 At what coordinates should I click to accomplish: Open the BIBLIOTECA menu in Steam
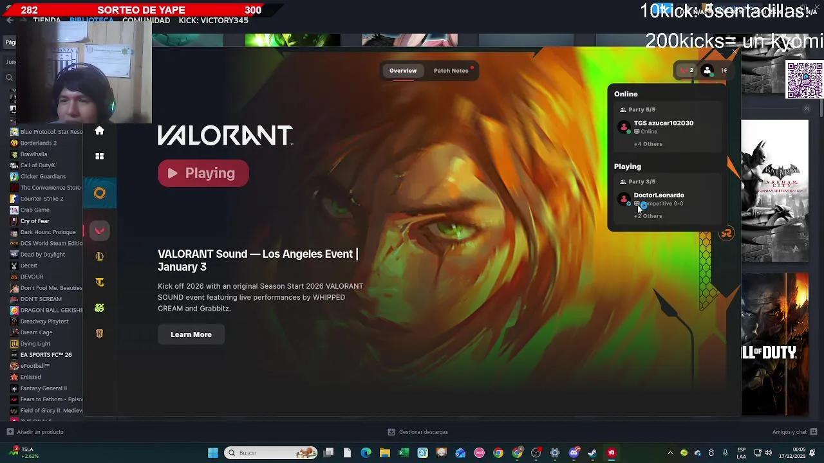point(91,21)
